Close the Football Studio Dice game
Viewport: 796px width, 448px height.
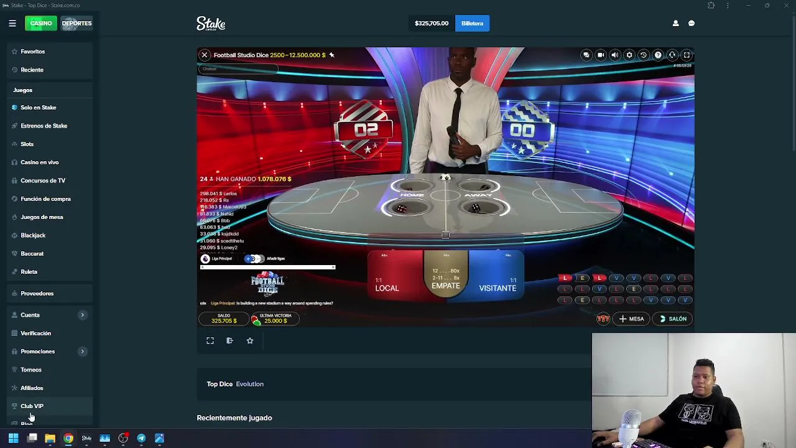(x=204, y=55)
